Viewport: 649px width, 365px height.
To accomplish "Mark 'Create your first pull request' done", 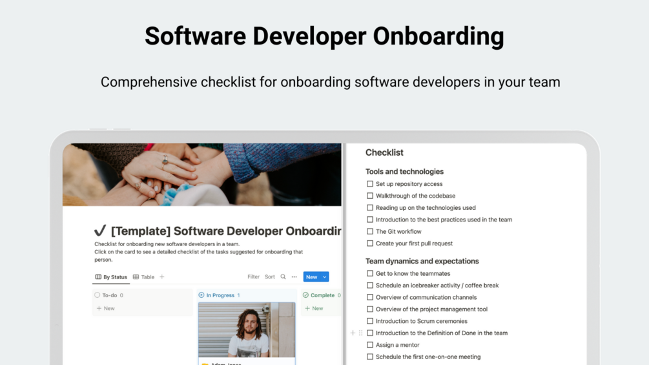I will 370,244.
